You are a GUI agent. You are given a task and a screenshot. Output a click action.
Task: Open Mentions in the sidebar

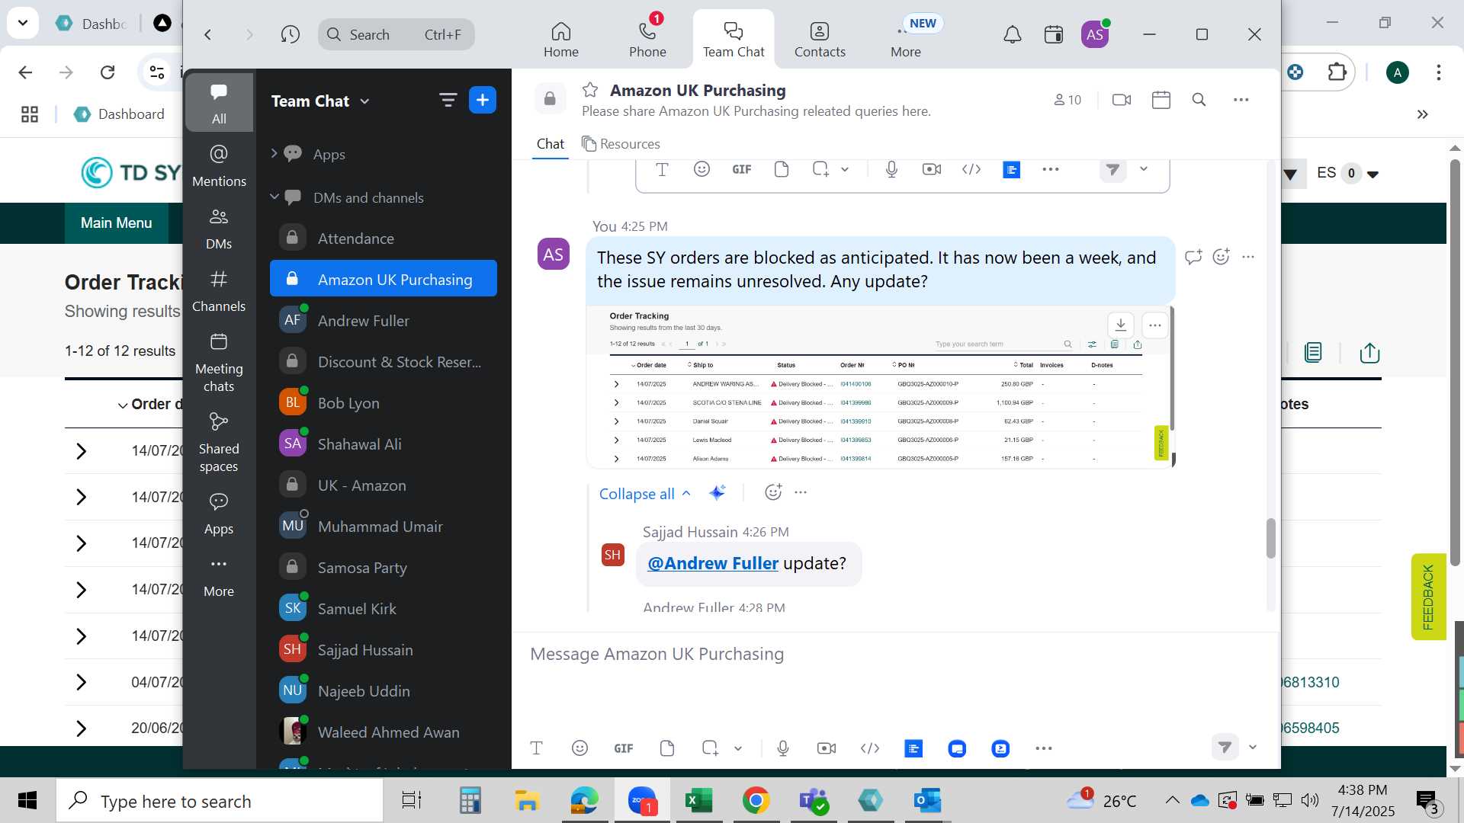219,165
